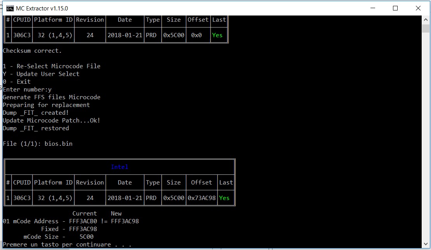Click 'Update Microcode Patch...Ok!' line
Image resolution: width=431 pixels, height=250 pixels.
[51, 120]
